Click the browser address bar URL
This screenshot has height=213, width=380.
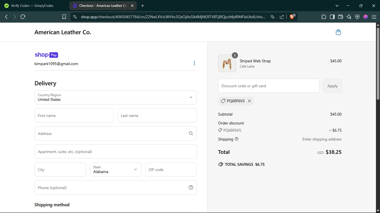tap(173, 17)
